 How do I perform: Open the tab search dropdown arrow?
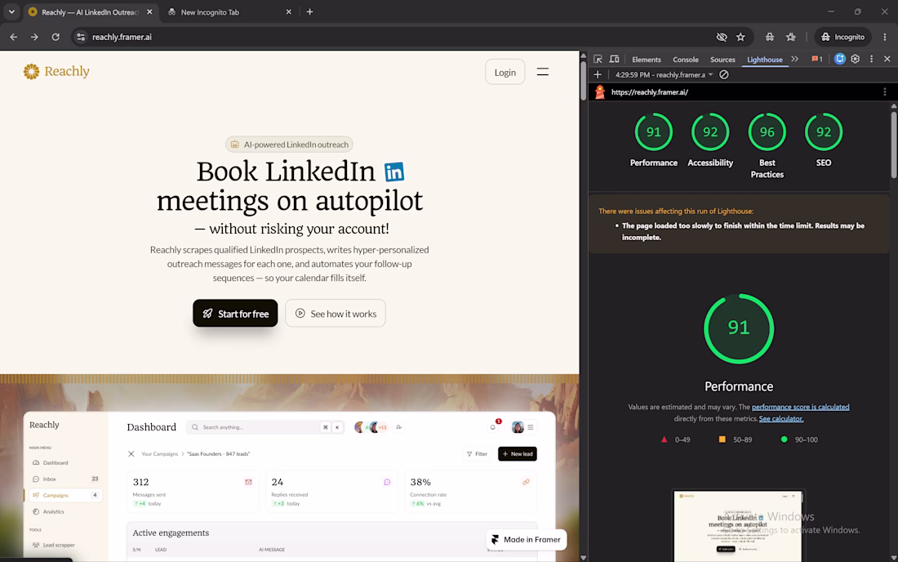point(11,11)
